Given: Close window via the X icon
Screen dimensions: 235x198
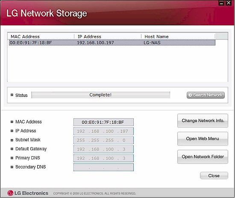Looking at the screenshot, I should [x=229, y=3].
